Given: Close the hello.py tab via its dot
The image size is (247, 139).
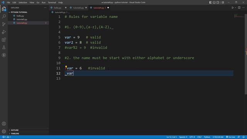Looking at the screenshot, I should point(66,8).
